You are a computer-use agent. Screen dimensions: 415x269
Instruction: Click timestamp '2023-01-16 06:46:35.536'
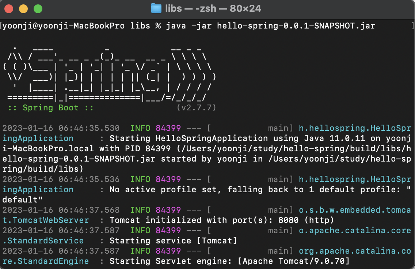coord(61,179)
